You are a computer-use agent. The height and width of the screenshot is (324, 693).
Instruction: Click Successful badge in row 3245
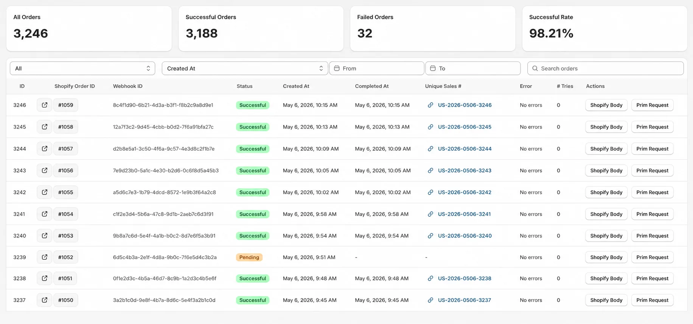pyautogui.click(x=253, y=127)
